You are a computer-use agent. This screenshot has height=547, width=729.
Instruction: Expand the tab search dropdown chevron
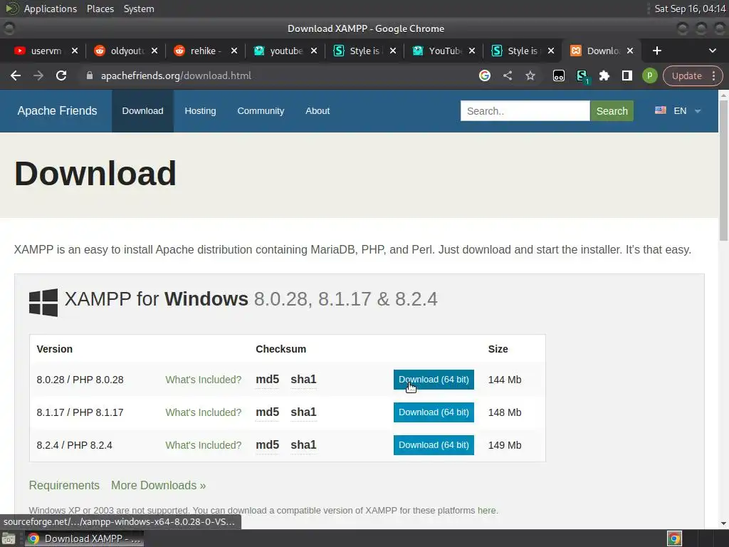pos(712,51)
